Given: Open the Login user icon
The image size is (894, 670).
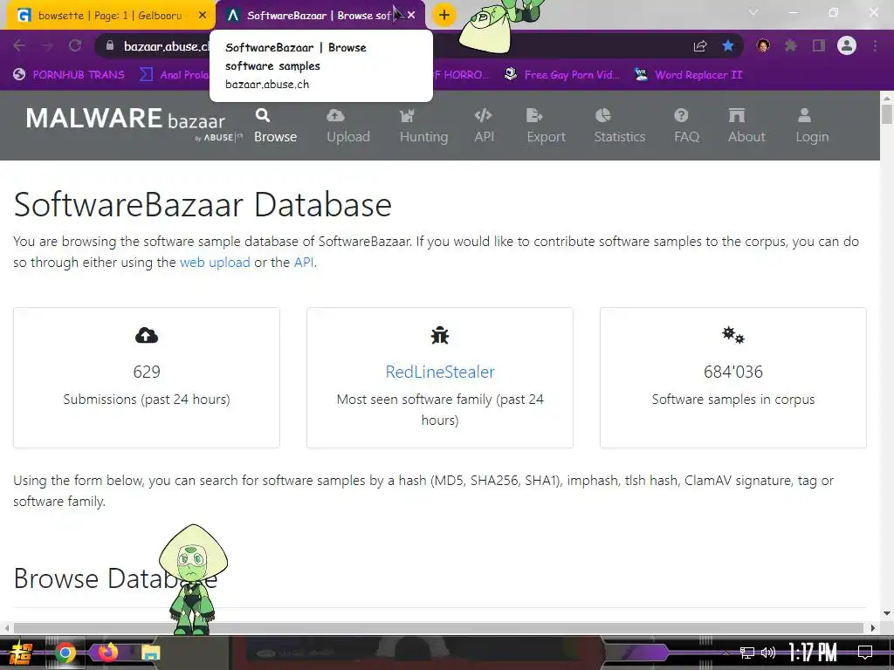Looking at the screenshot, I should pos(804,116).
